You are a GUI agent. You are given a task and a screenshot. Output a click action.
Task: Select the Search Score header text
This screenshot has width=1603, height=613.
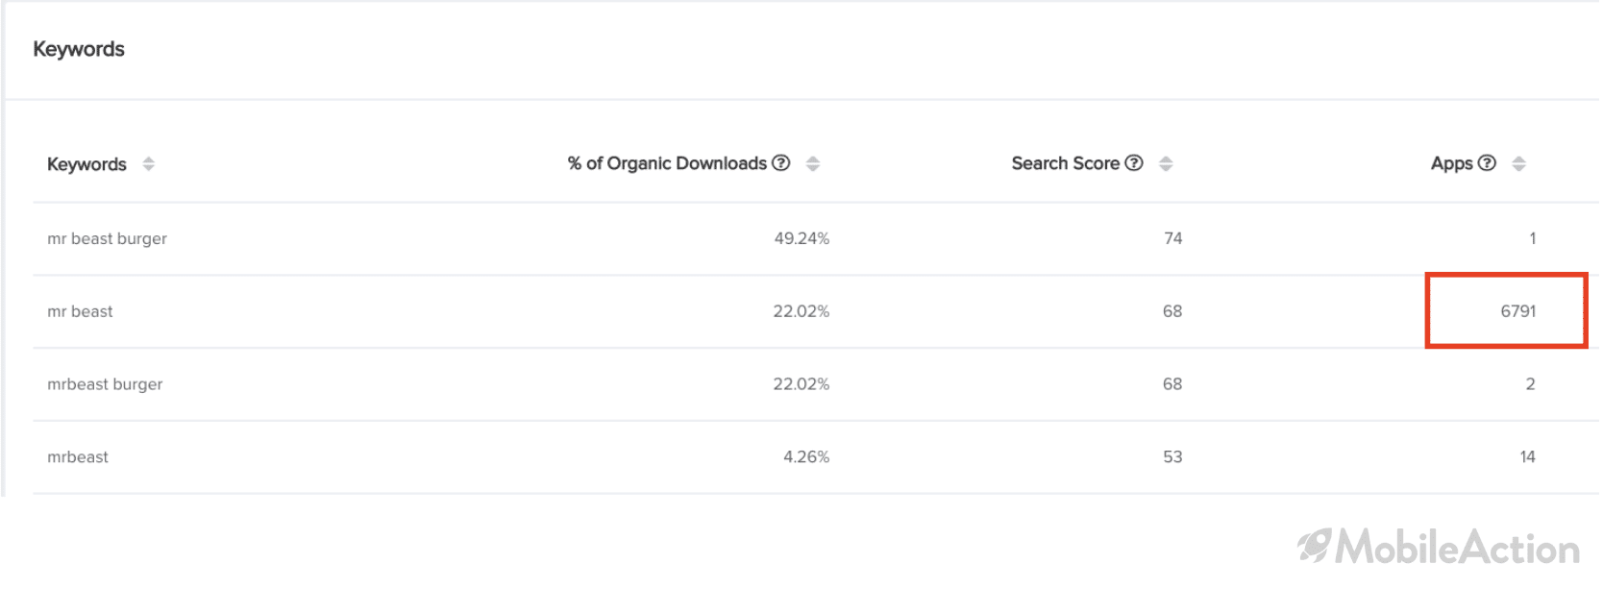pos(1065,163)
